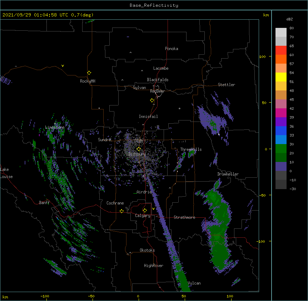
Task: Click the km unit label at bottom left
Action: pos(5,297)
